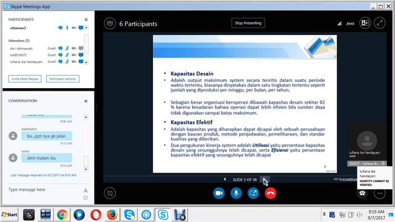Click uttaiwan2 IM chat icon
The height and width of the screenshot is (222, 395).
(x=60, y=28)
